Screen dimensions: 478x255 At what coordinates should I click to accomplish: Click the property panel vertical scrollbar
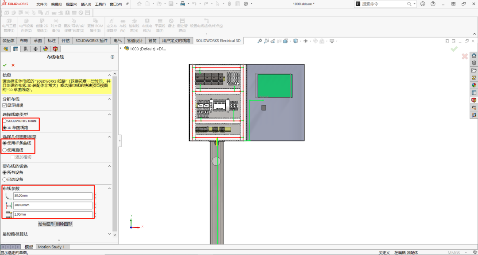[115, 154]
